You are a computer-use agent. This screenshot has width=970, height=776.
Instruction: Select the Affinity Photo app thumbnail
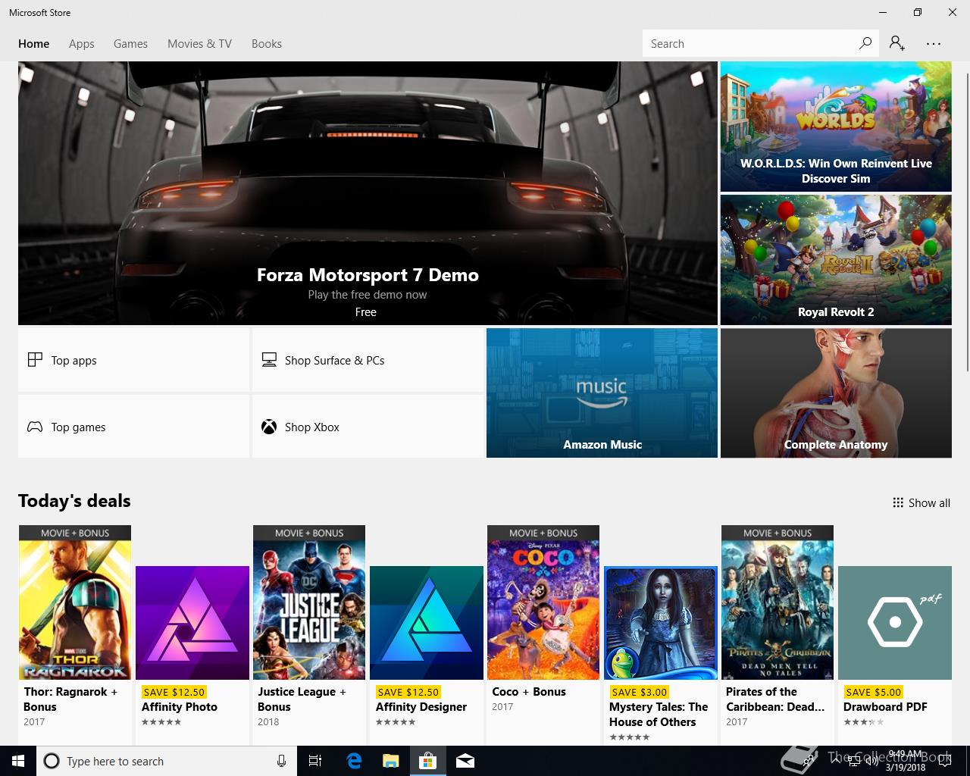tap(192, 623)
